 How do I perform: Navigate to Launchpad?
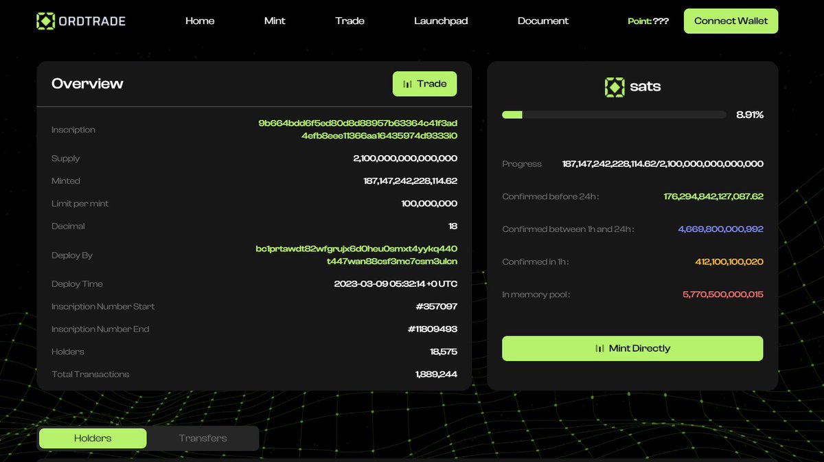(441, 21)
